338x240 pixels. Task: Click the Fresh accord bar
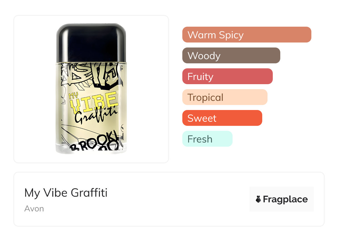coord(207,139)
